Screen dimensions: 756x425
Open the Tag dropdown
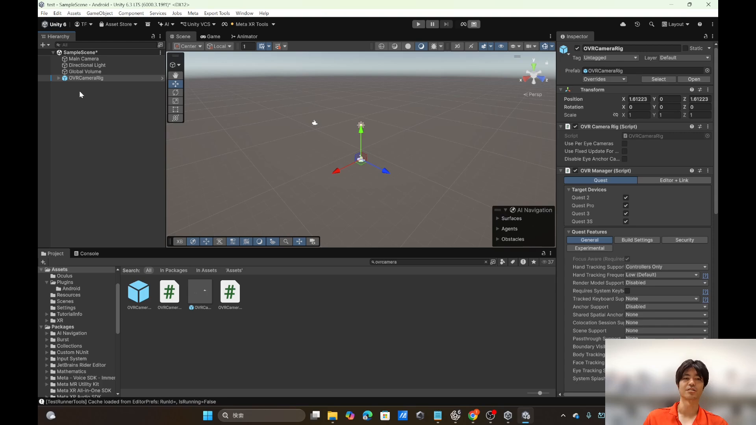[x=610, y=58]
